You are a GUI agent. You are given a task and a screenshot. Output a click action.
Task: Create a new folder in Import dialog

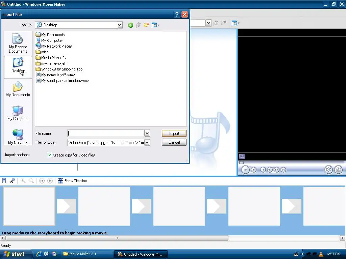pos(146,25)
